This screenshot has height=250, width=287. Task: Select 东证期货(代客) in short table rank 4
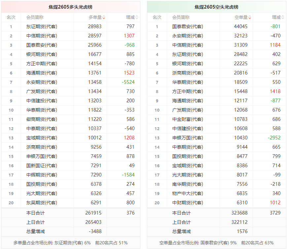(188, 54)
